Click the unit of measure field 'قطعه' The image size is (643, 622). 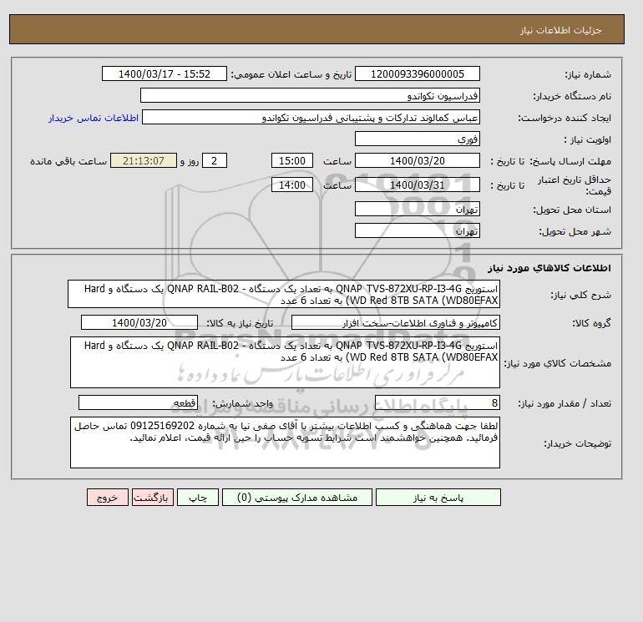pos(138,402)
